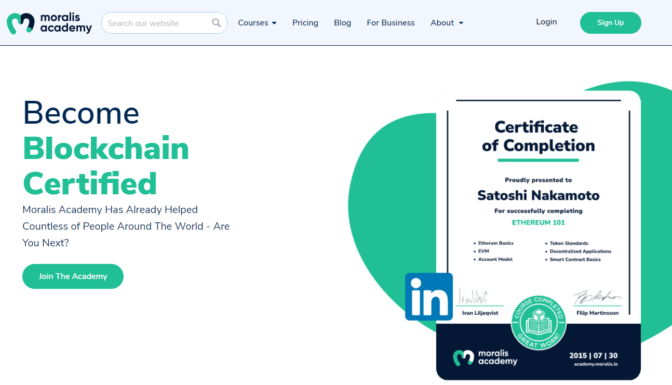Viewport: 672px width, 385px height.
Task: Click the certificate of completion image
Action: point(539,236)
